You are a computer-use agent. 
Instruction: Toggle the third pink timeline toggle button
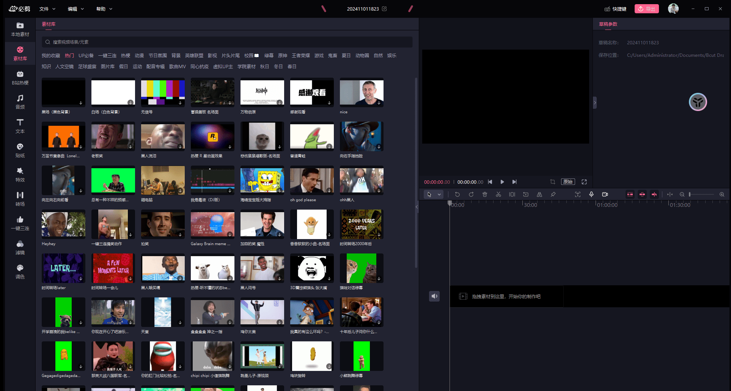(654, 194)
